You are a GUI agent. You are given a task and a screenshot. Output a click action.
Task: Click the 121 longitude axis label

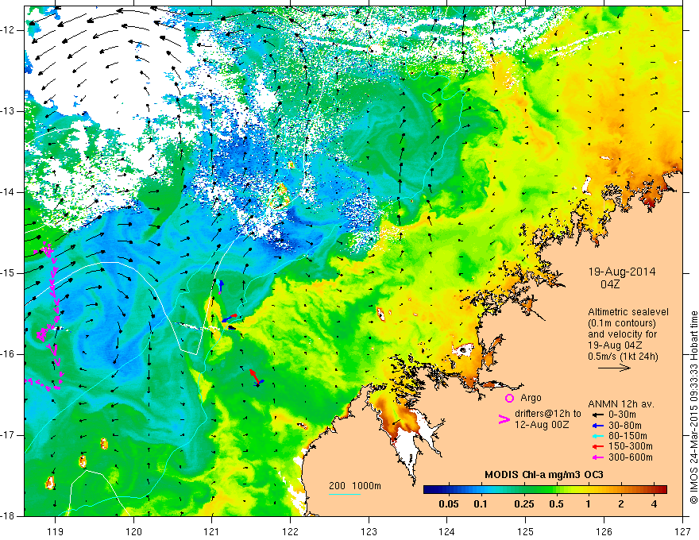click(212, 531)
